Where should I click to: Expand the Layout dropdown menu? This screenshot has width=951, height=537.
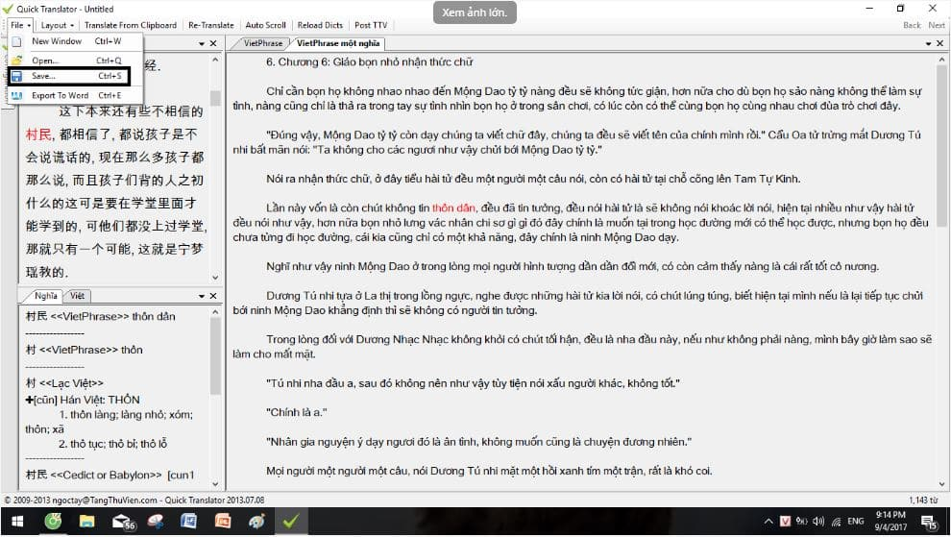[x=57, y=25]
